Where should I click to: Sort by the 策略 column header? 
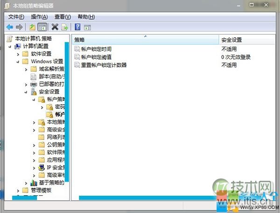tap(145, 40)
